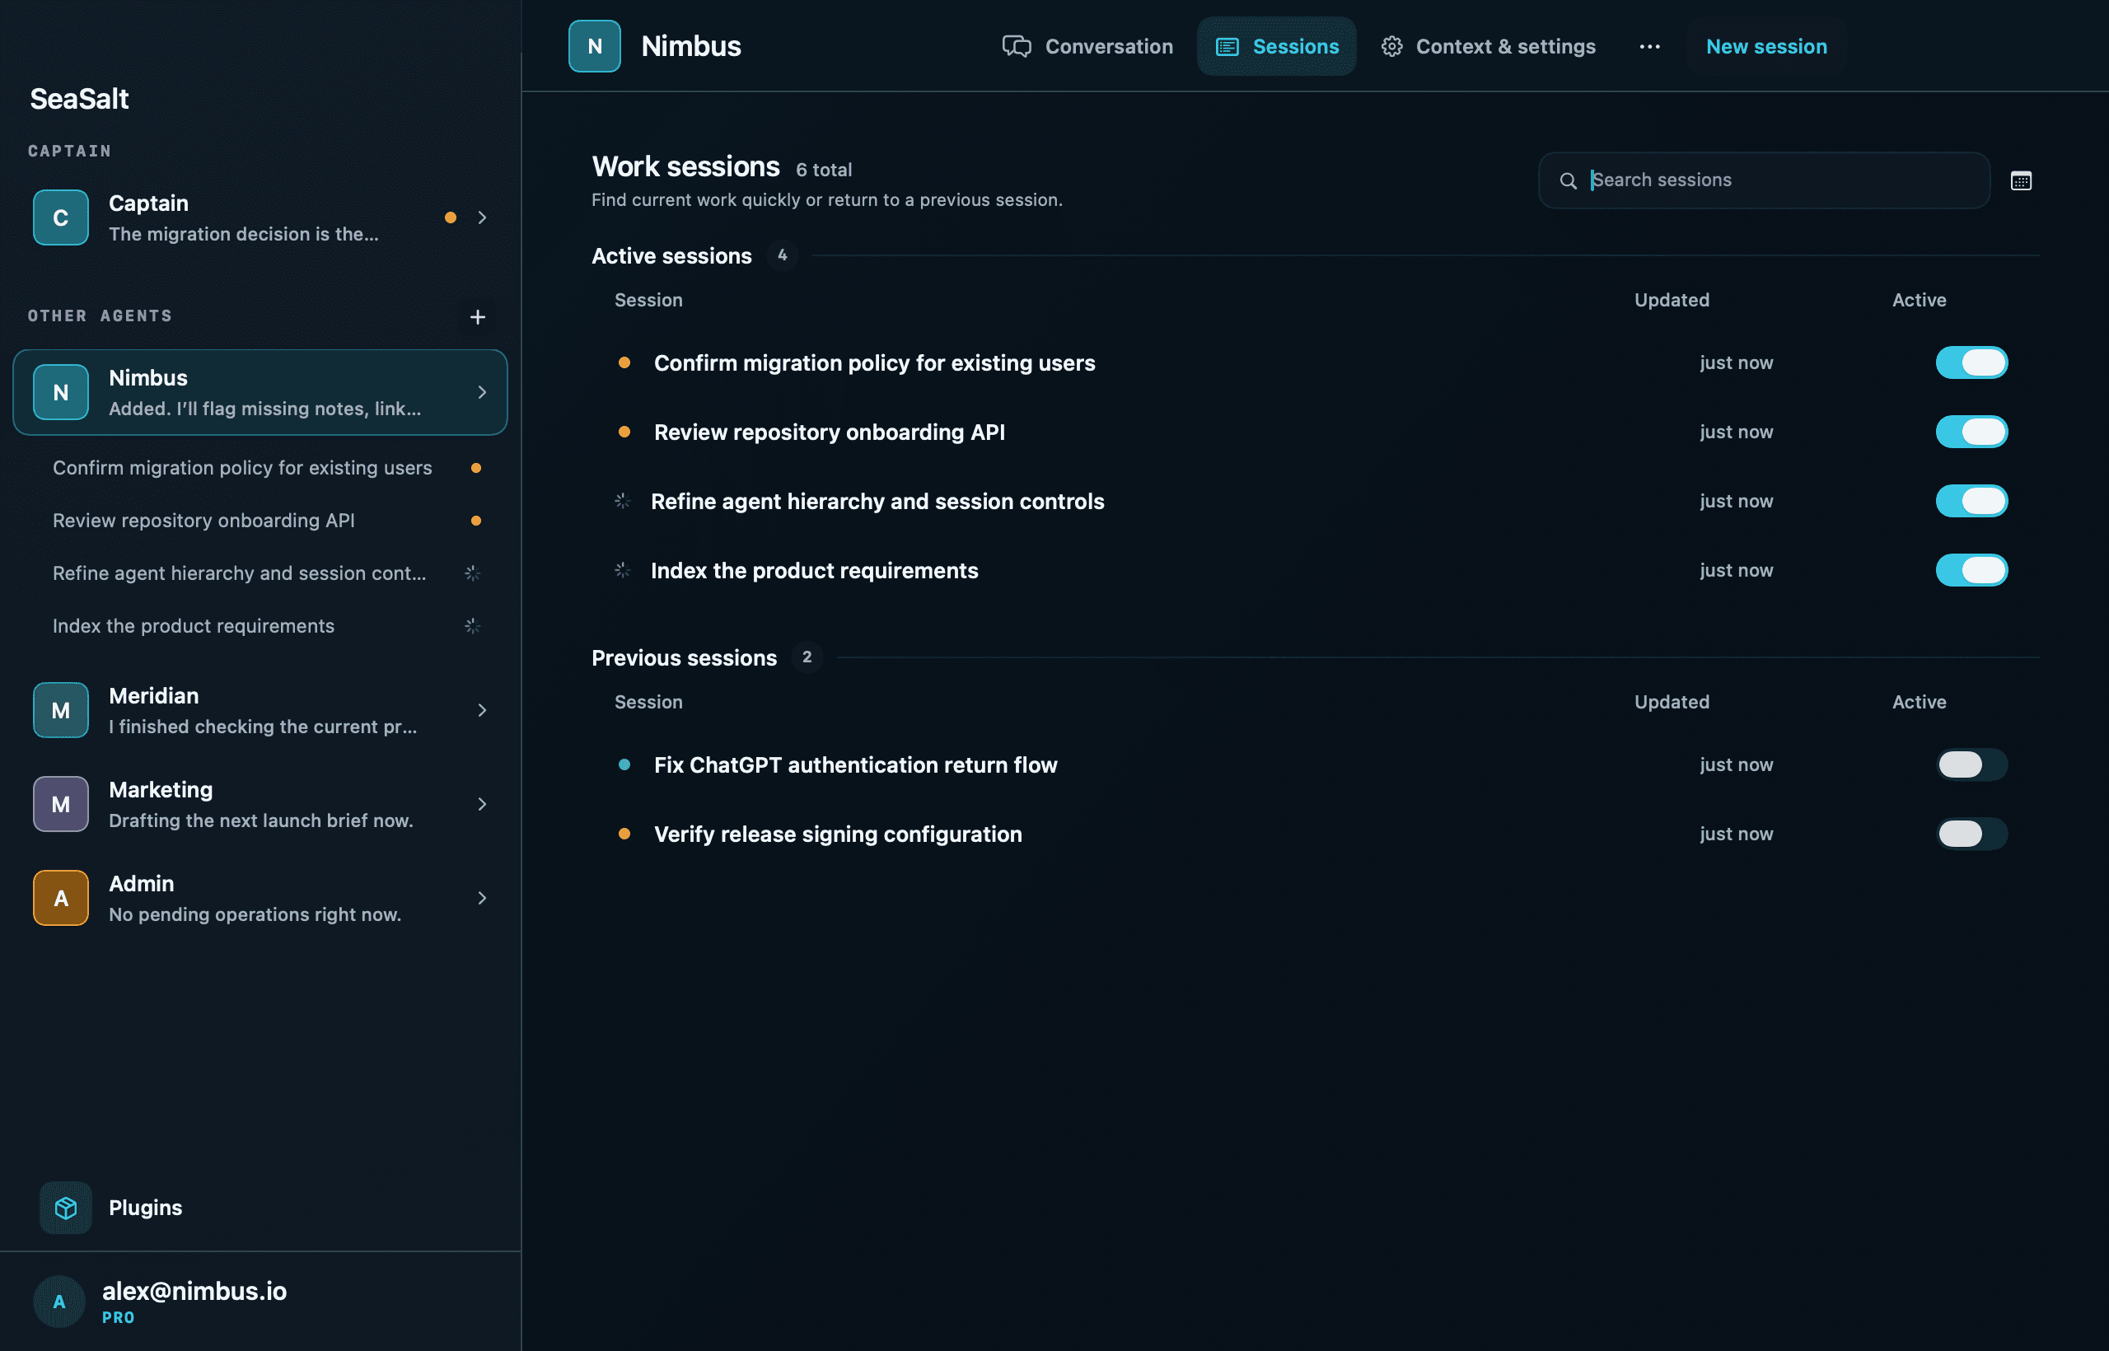The image size is (2109, 1351).
Task: Open the three-dots more options menu
Action: click(1649, 46)
